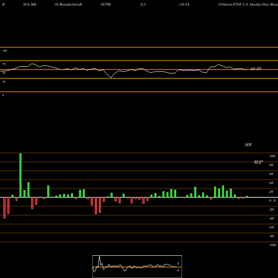This screenshot has width=278, height=278.
Task: Click the MR axis label -40
Action: (271, 219)
